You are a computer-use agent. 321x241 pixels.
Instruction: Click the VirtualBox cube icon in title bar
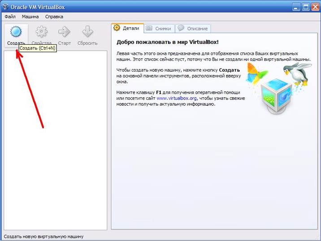(5, 7)
